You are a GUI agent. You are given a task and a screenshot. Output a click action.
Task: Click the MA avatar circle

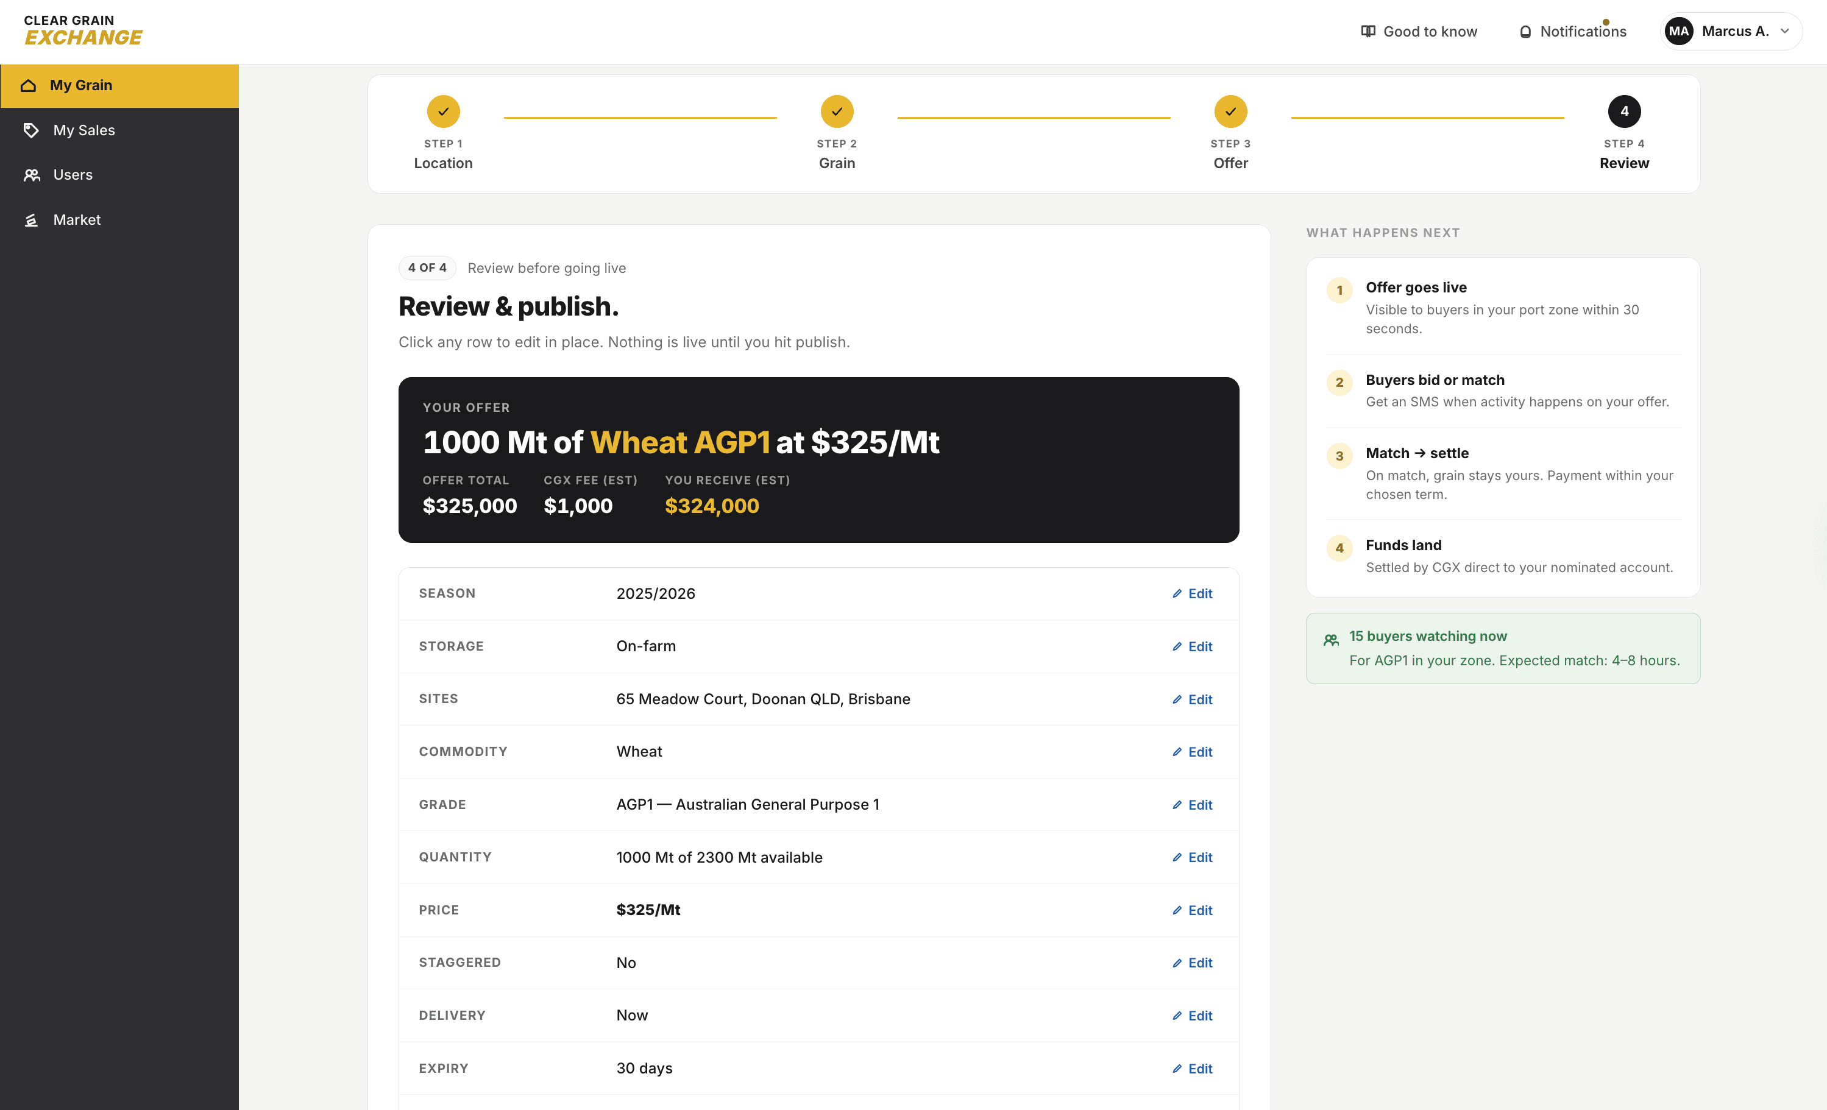point(1679,31)
